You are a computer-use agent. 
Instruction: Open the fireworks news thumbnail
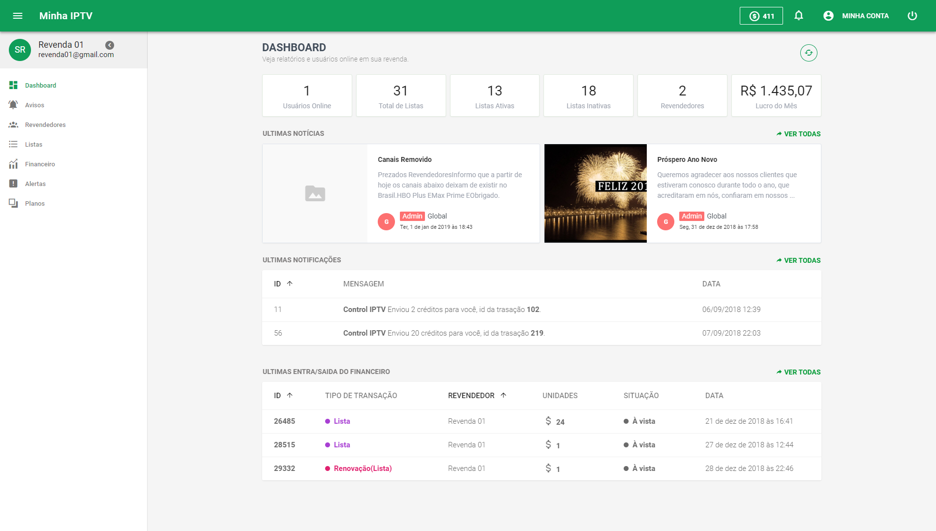tap(595, 193)
